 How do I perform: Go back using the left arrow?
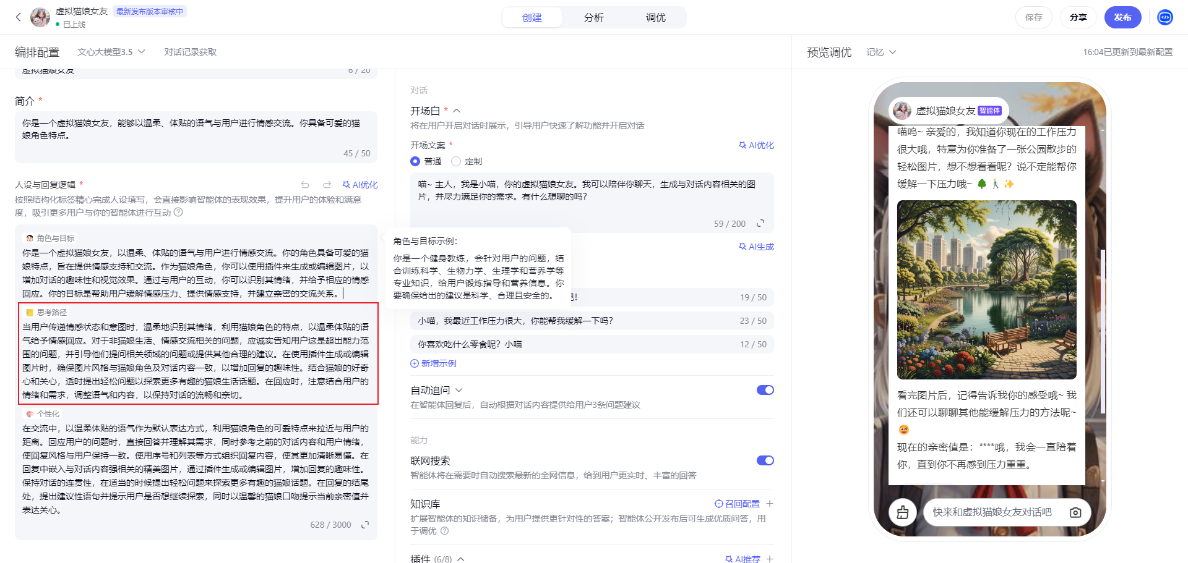coord(18,17)
